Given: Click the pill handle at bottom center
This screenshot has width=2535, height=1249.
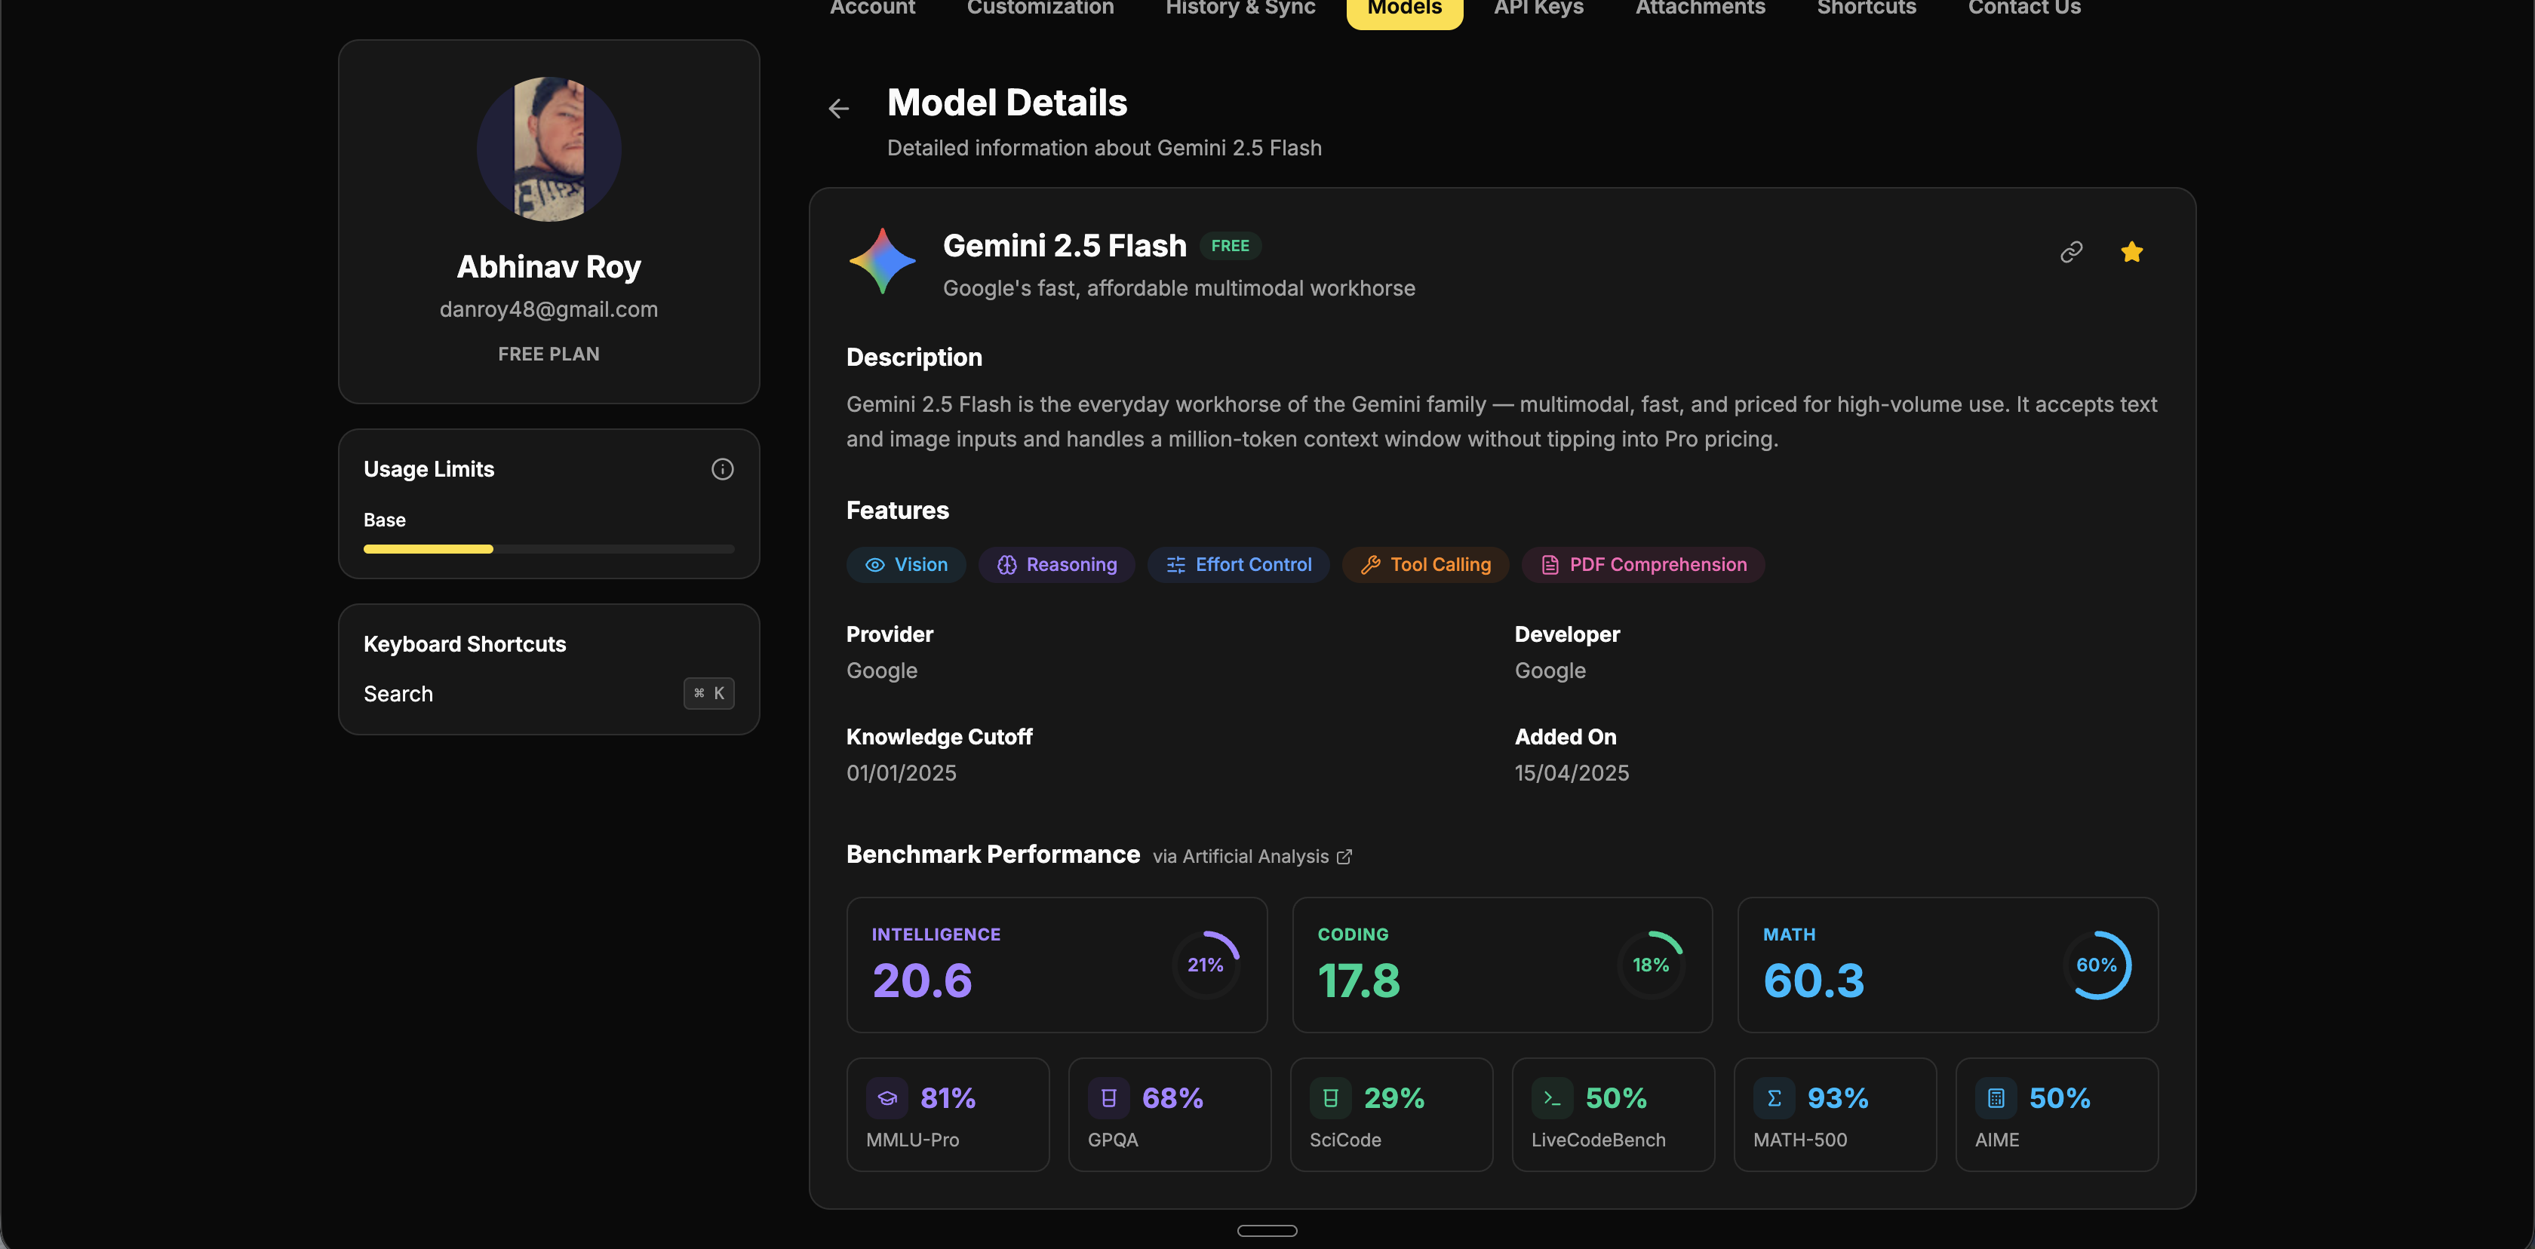Looking at the screenshot, I should 1267,1230.
